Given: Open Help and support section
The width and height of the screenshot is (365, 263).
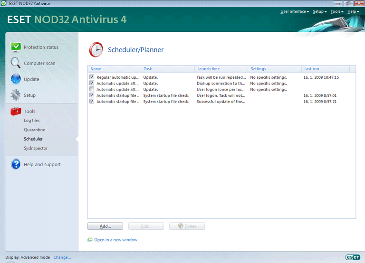Looking at the screenshot, I should pyautogui.click(x=42, y=164).
